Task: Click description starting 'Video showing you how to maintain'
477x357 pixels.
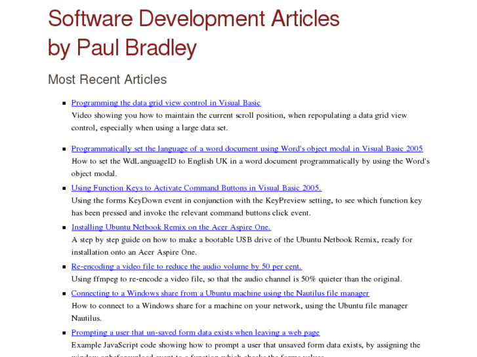Action: 239,122
